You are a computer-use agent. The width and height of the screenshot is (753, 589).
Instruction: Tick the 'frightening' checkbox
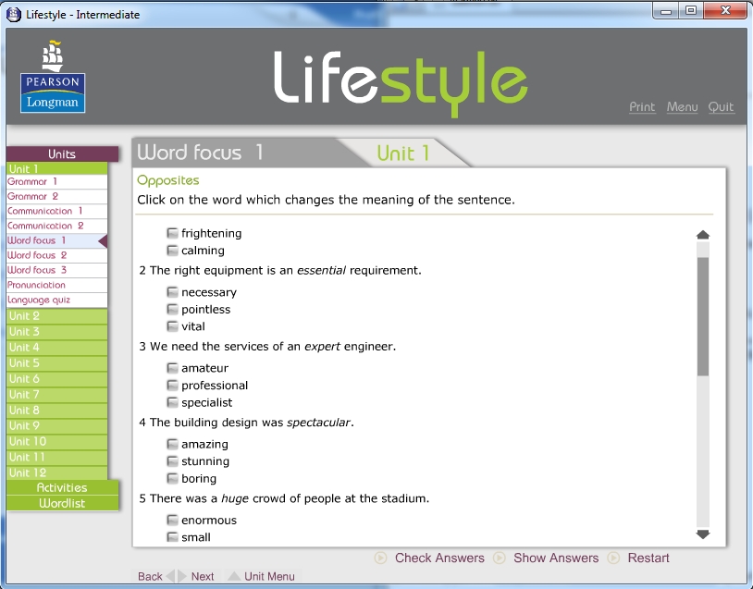(172, 233)
